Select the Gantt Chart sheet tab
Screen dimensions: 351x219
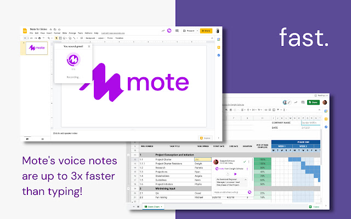coord(154,207)
